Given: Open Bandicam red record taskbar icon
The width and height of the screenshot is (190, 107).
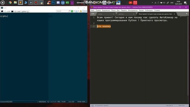Looking at the screenshot, I should click(x=36, y=3).
